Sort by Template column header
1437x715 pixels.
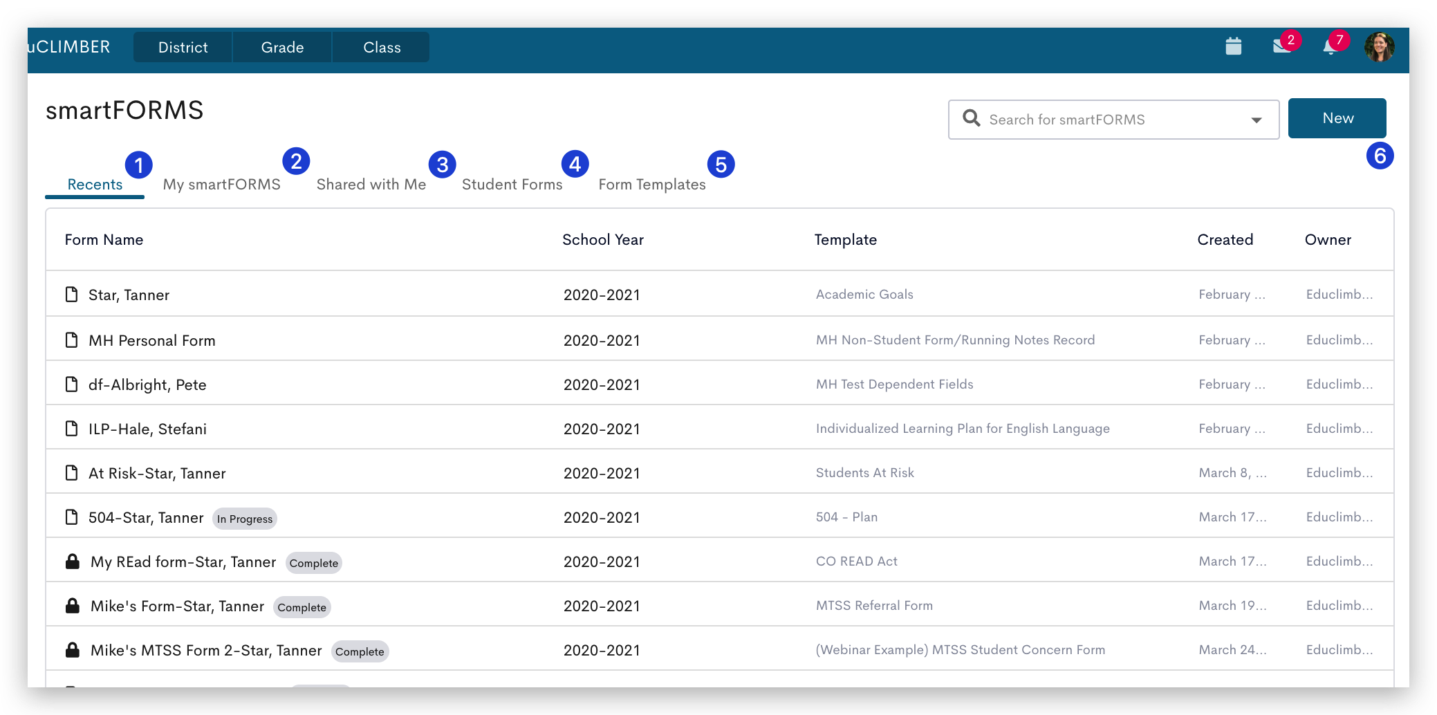pos(845,240)
